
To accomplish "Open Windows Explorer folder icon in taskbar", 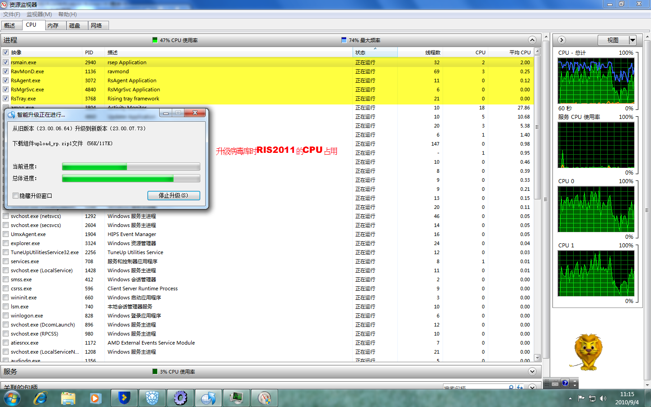I will (68, 398).
